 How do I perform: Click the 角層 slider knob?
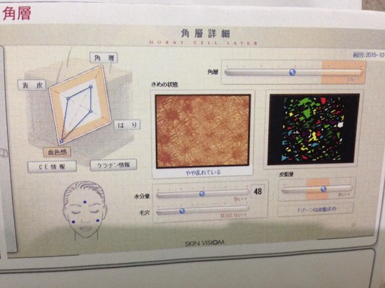(x=292, y=72)
